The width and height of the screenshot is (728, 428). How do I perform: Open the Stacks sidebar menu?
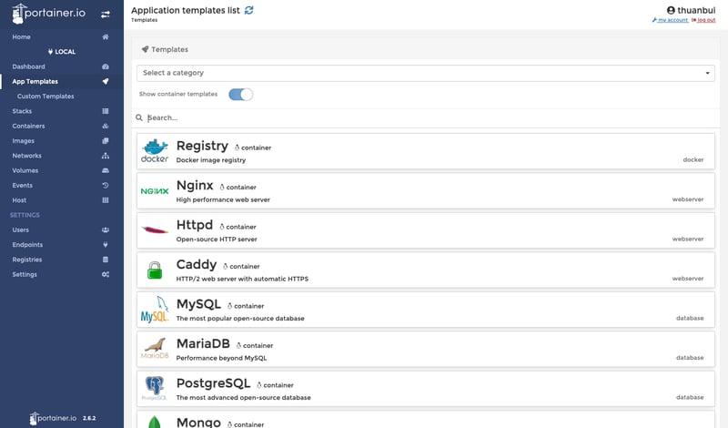pyautogui.click(x=23, y=111)
